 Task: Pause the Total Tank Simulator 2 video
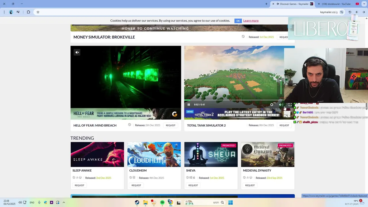coord(189,105)
